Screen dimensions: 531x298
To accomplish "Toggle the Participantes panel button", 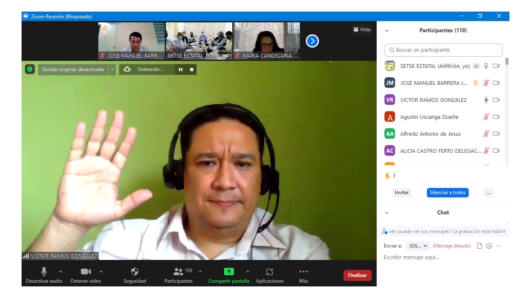I will (178, 275).
